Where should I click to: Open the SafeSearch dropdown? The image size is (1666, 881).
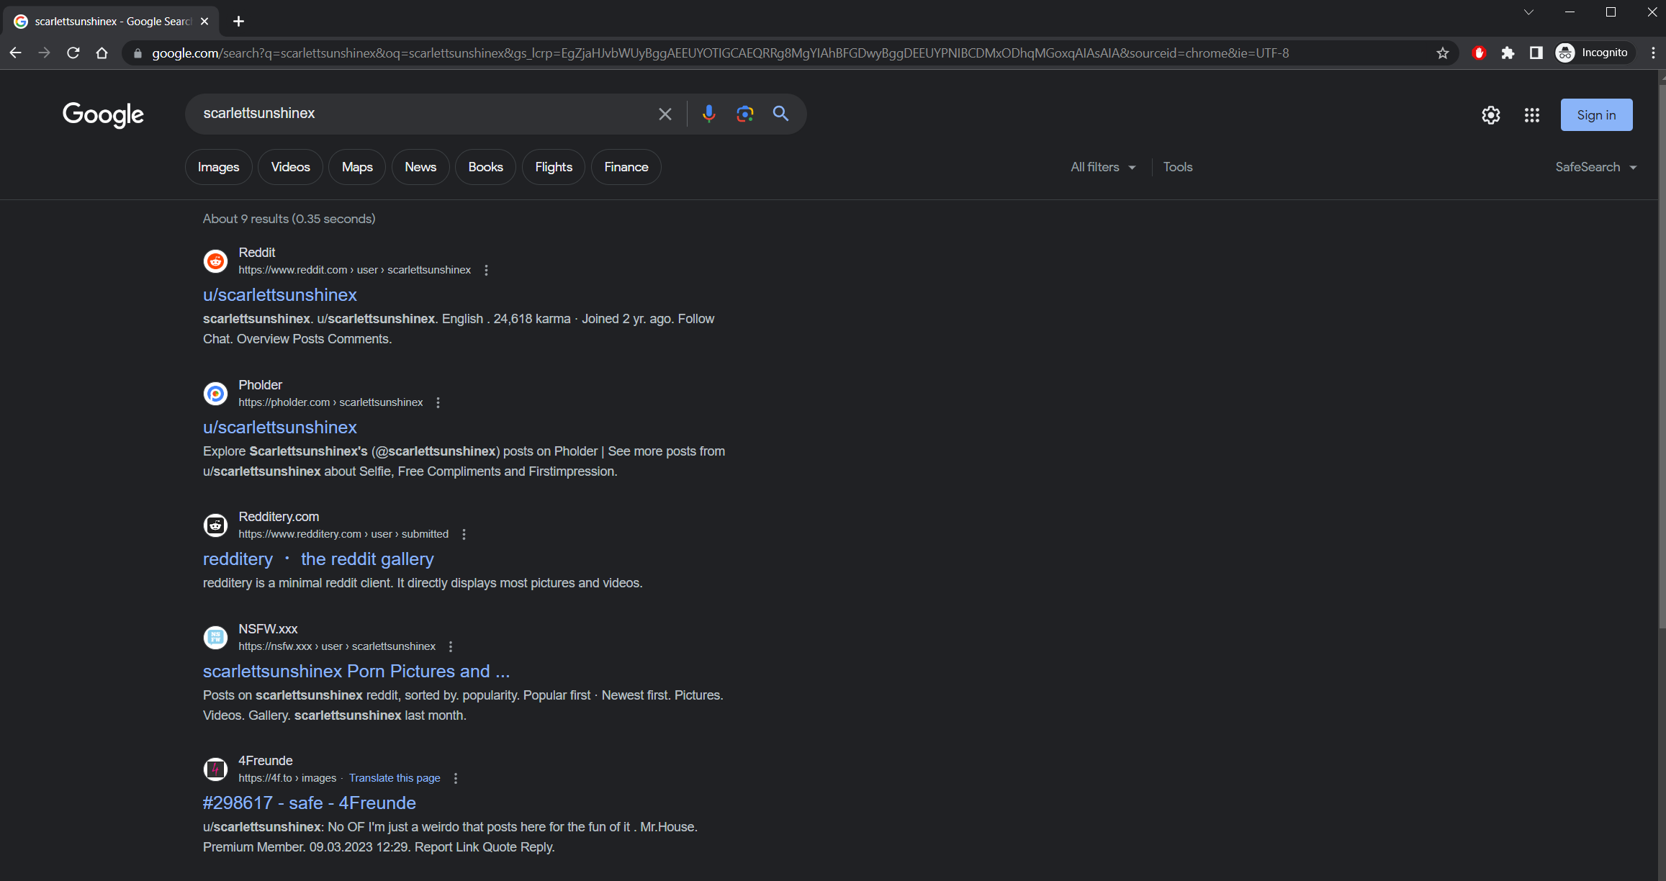point(1595,167)
